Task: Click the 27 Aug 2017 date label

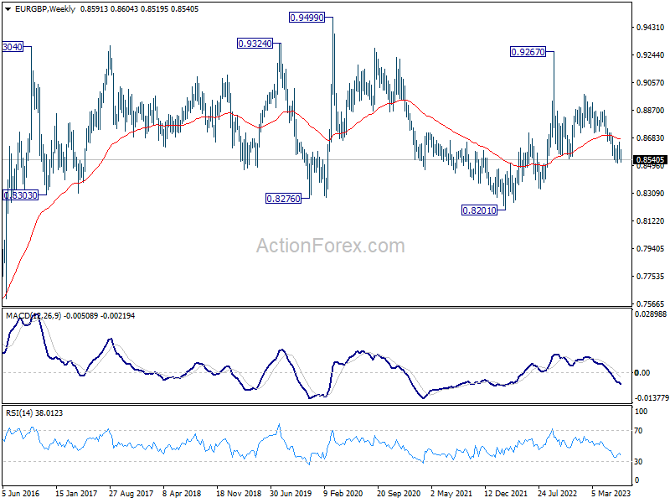Action: [131, 493]
